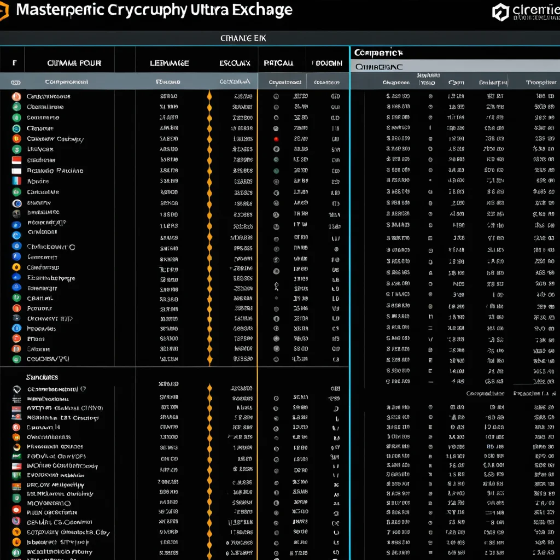The image size is (560, 560).
Task: Click the orange hexagon logo beside the title
Action: pos(4,11)
